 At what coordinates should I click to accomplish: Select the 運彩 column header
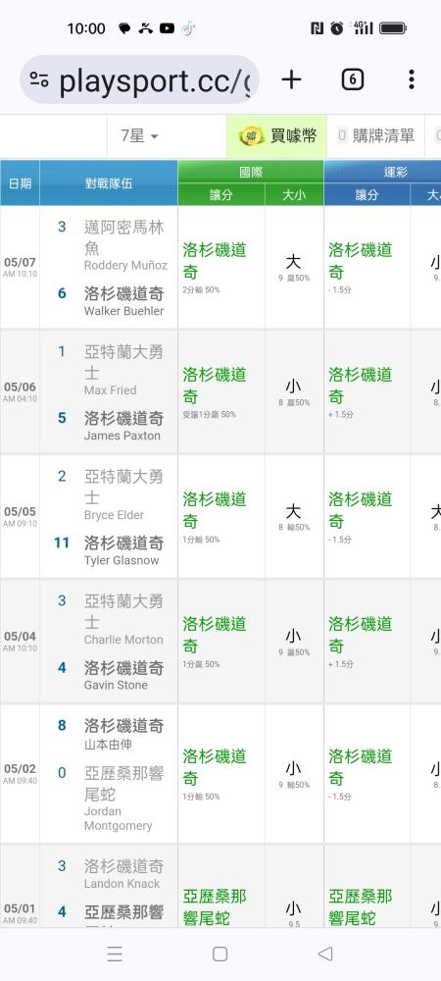(382, 172)
